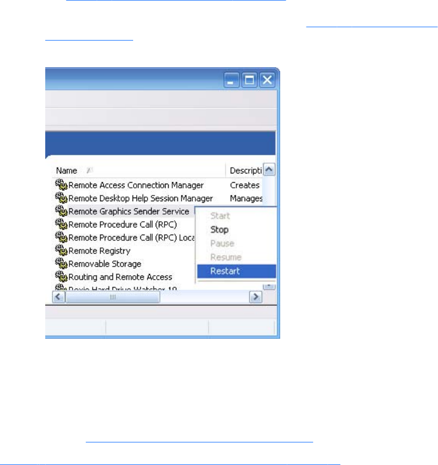Click the vertical scrollbar up arrow
The image size is (438, 465).
click(x=269, y=169)
